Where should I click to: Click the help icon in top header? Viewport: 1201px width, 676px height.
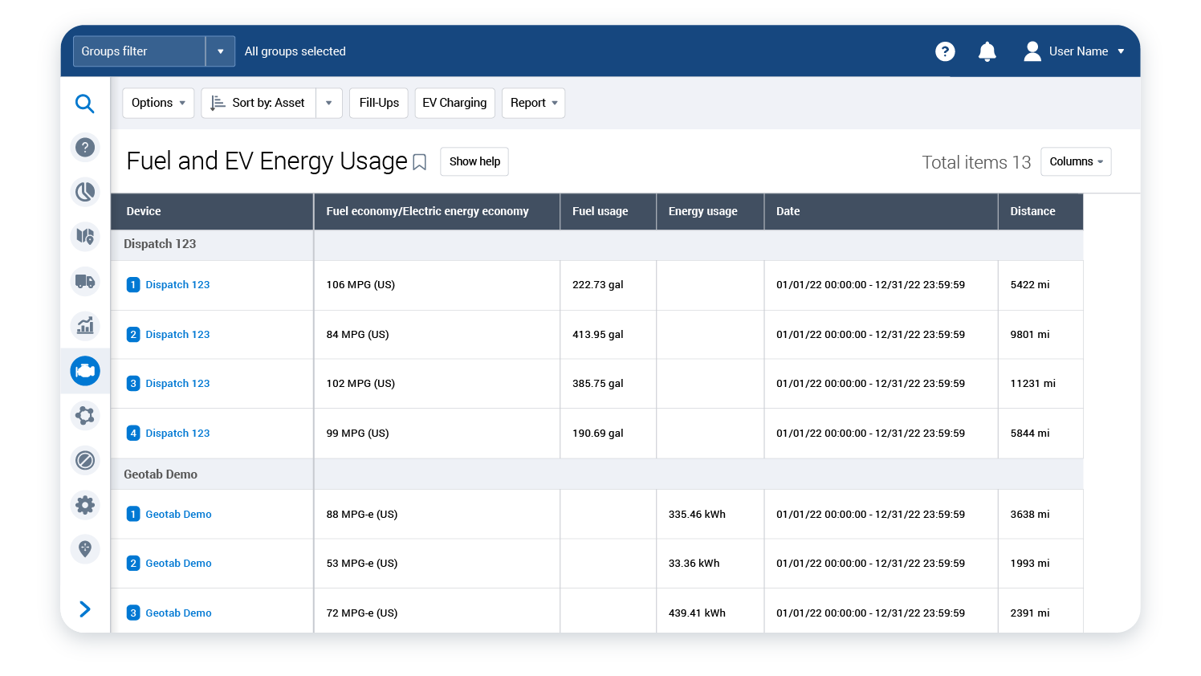point(945,51)
